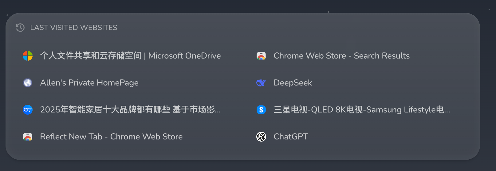Screen dimensions: 496x171
Task: Click the favicon beside Reflect New Tab
Action: click(x=28, y=137)
